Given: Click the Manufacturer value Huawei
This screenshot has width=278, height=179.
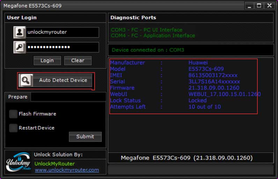Looking at the screenshot, I should (198, 63).
